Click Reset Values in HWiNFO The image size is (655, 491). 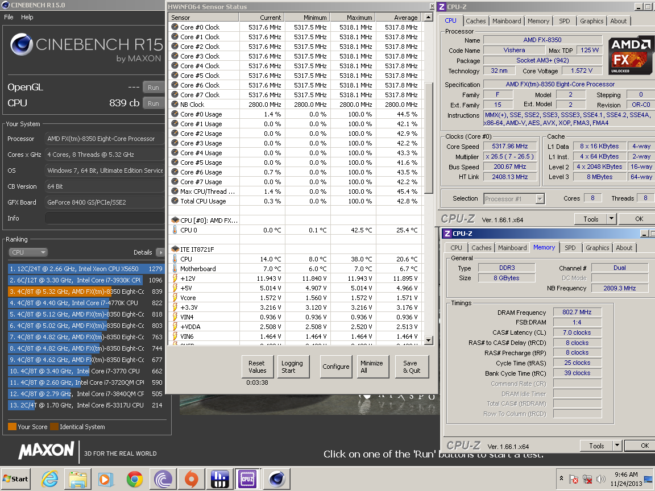tap(258, 367)
